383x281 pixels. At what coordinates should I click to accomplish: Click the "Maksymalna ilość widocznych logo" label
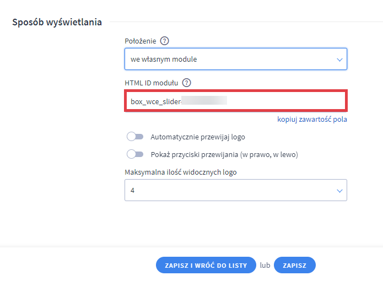[181, 172]
